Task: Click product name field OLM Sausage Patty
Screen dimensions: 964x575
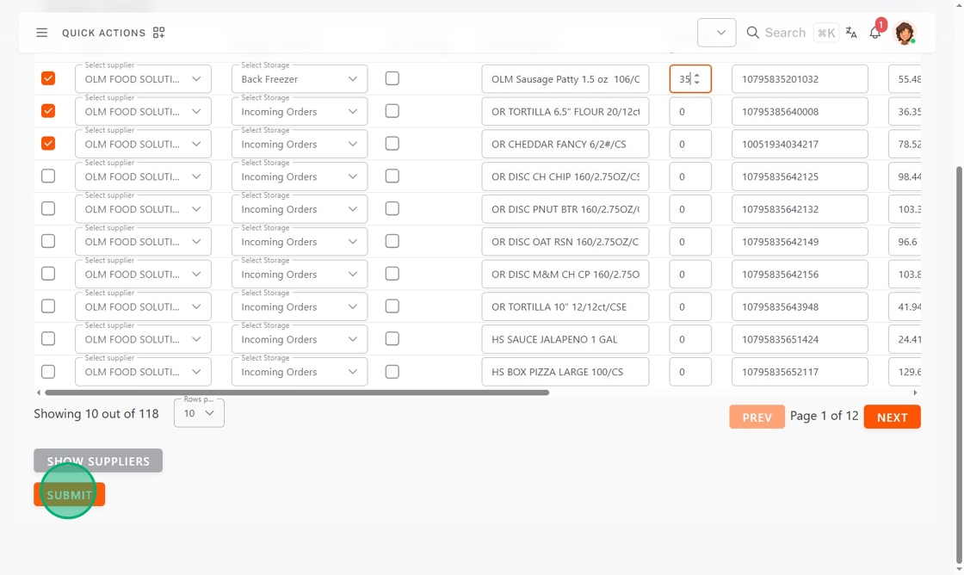Action: (x=565, y=78)
